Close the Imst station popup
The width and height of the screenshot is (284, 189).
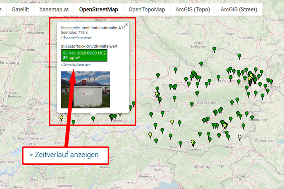pos(127,25)
